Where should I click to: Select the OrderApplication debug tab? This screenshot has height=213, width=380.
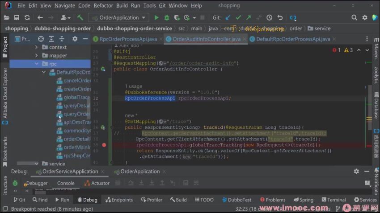click(140, 172)
